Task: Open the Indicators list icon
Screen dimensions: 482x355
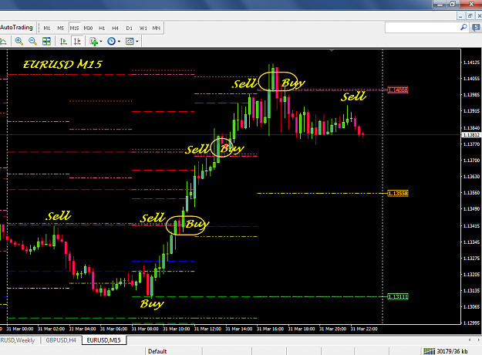Action: pyautogui.click(x=94, y=41)
